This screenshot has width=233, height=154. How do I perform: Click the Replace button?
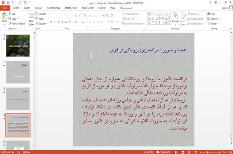pos(214,19)
